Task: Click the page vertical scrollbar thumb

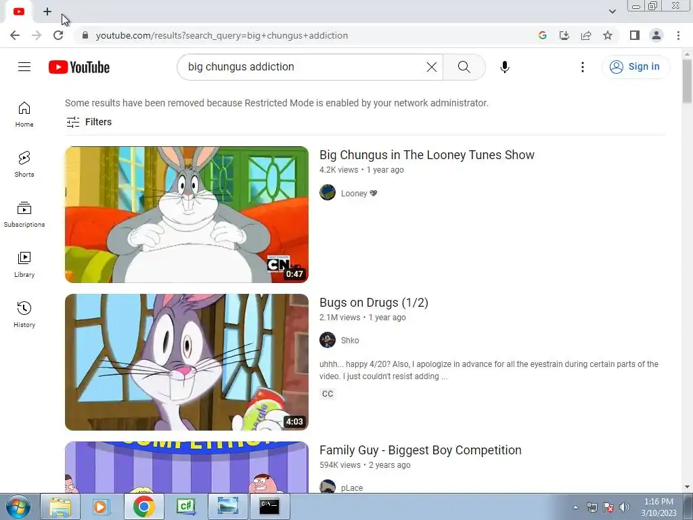Action: click(x=687, y=81)
